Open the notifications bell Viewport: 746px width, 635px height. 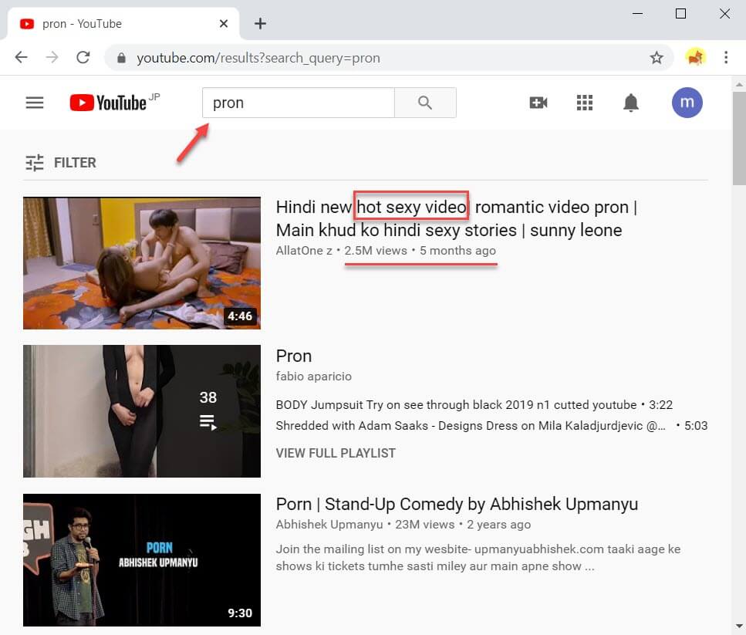pos(631,103)
